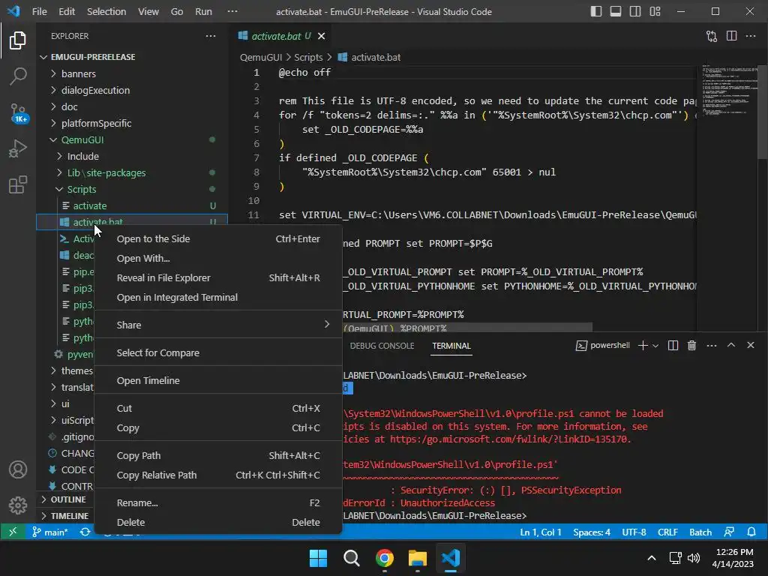Open the Search view in activity bar

point(18,76)
